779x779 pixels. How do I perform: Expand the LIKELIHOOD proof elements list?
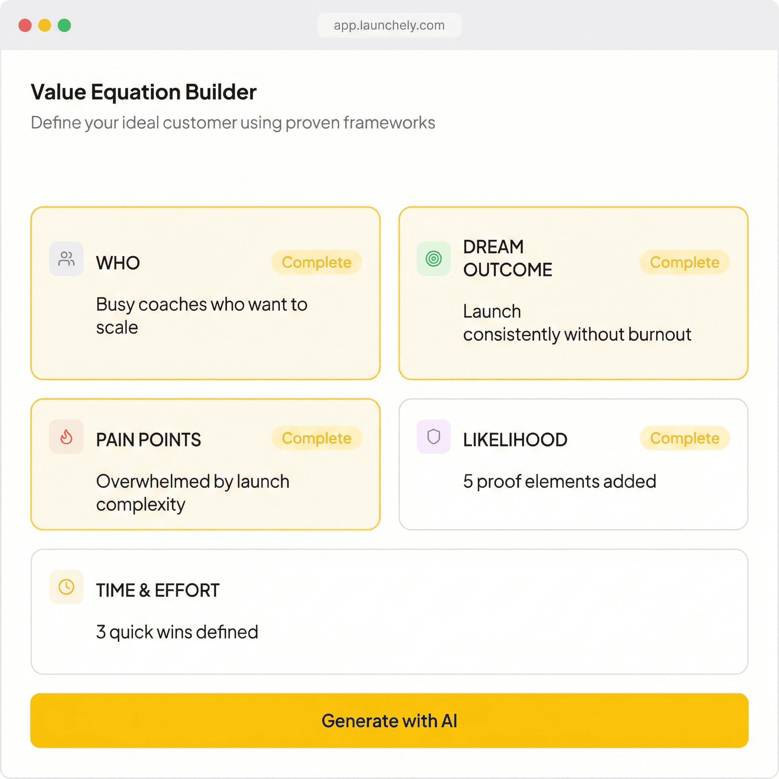pyautogui.click(x=572, y=462)
